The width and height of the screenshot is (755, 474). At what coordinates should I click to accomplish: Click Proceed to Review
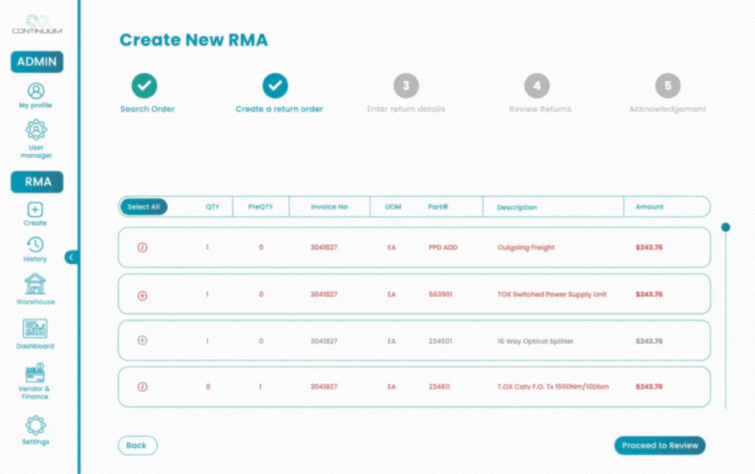[x=659, y=446]
